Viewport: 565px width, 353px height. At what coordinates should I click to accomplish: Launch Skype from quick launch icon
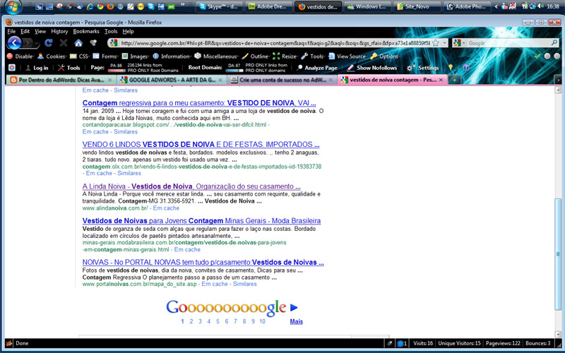click(150, 6)
